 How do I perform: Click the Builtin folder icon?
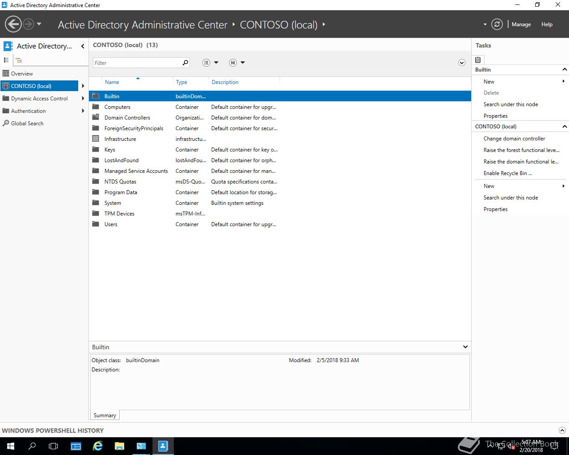(x=96, y=96)
